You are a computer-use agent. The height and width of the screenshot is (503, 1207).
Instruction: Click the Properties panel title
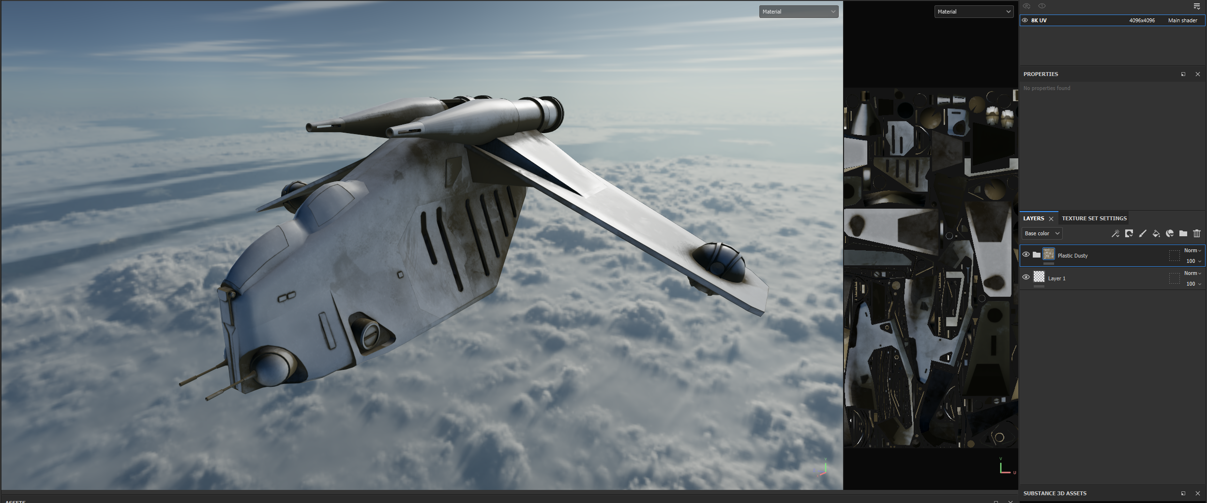[1041, 74]
